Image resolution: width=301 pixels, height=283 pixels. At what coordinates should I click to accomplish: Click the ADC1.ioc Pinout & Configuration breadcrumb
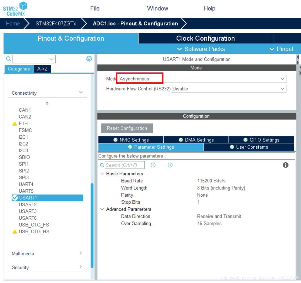click(x=135, y=23)
